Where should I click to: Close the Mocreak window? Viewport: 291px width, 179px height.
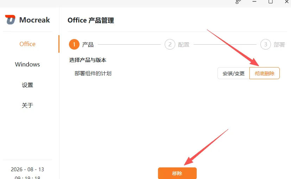coord(287,1)
